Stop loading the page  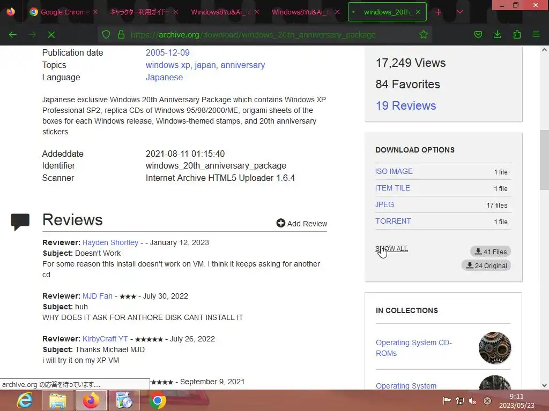pyautogui.click(x=51, y=35)
